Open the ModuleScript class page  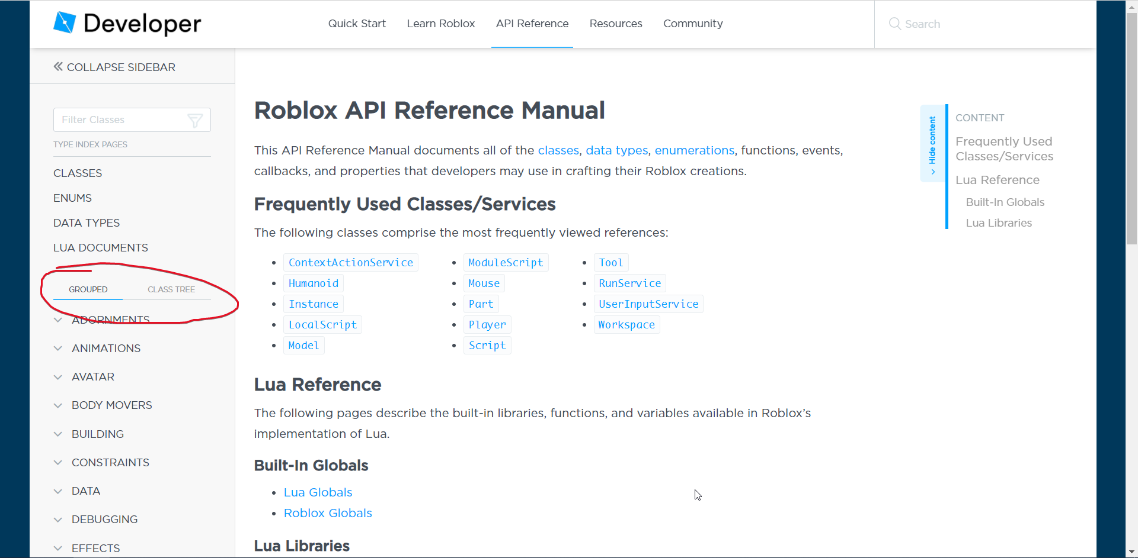(506, 263)
